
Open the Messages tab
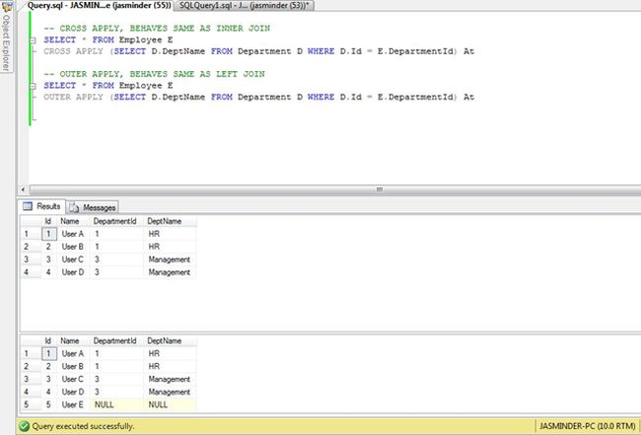pos(98,207)
